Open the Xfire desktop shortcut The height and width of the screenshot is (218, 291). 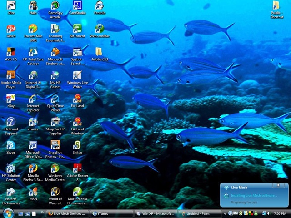pos(11,8)
